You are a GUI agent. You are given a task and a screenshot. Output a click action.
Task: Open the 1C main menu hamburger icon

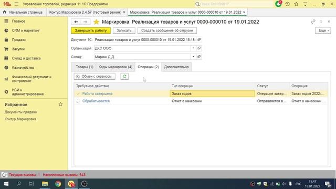(16, 4)
